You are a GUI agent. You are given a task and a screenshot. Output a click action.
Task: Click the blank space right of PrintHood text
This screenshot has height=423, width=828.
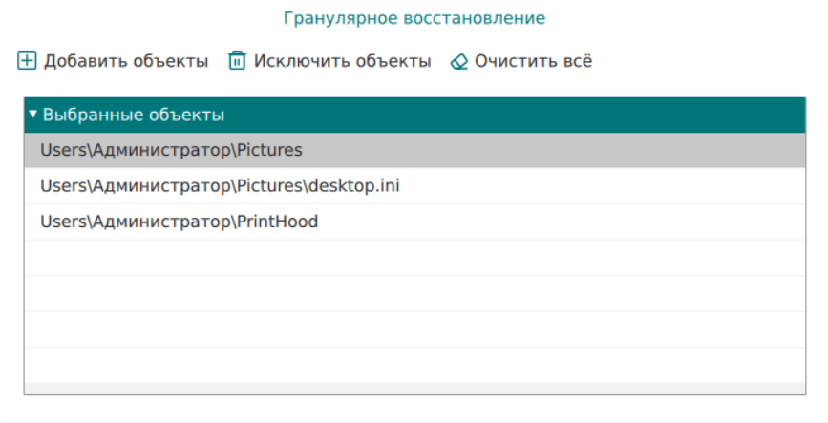coord(573,222)
